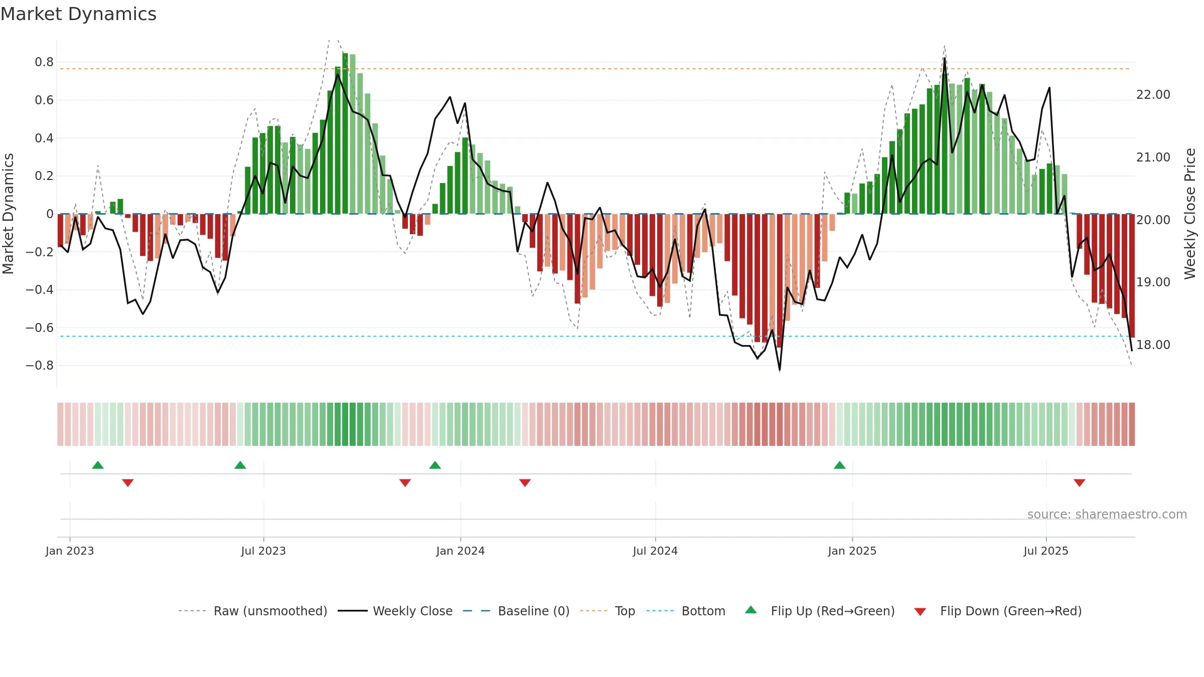Click the Weekly Close Price axis title
The width and height of the screenshot is (1204, 677).
tap(1190, 214)
